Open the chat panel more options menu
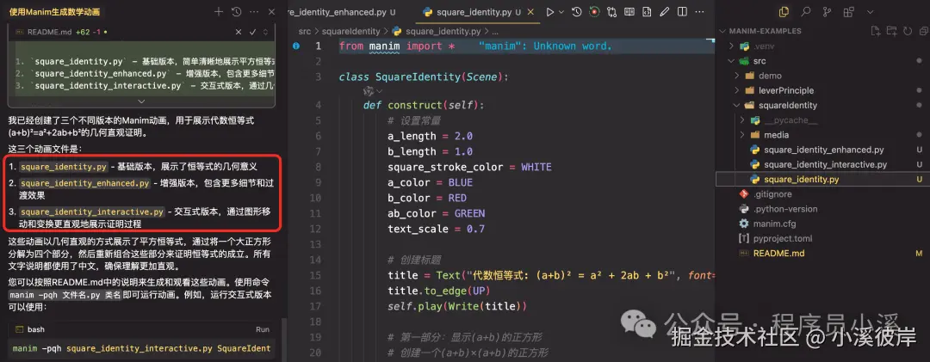Screen dimensions: 930x362 [x=254, y=11]
